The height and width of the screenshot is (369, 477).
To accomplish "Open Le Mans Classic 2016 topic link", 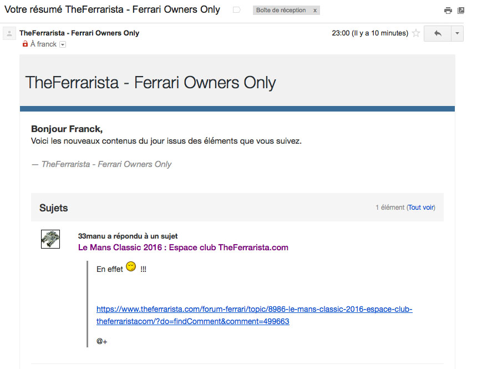I will 183,247.
